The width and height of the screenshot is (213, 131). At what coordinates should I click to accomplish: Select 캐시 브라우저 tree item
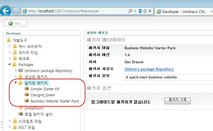(30, 46)
